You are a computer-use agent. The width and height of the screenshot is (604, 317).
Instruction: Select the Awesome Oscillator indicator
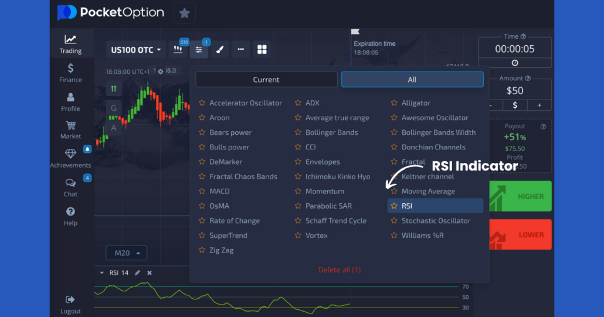435,118
